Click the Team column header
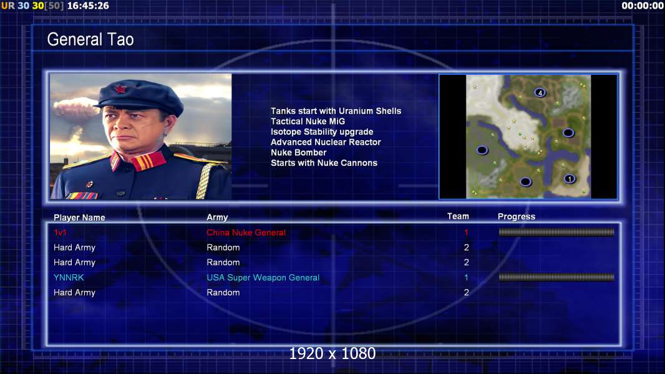The width and height of the screenshot is (665, 374). (458, 216)
